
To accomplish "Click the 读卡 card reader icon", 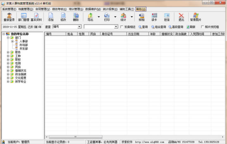I will [154, 17].
